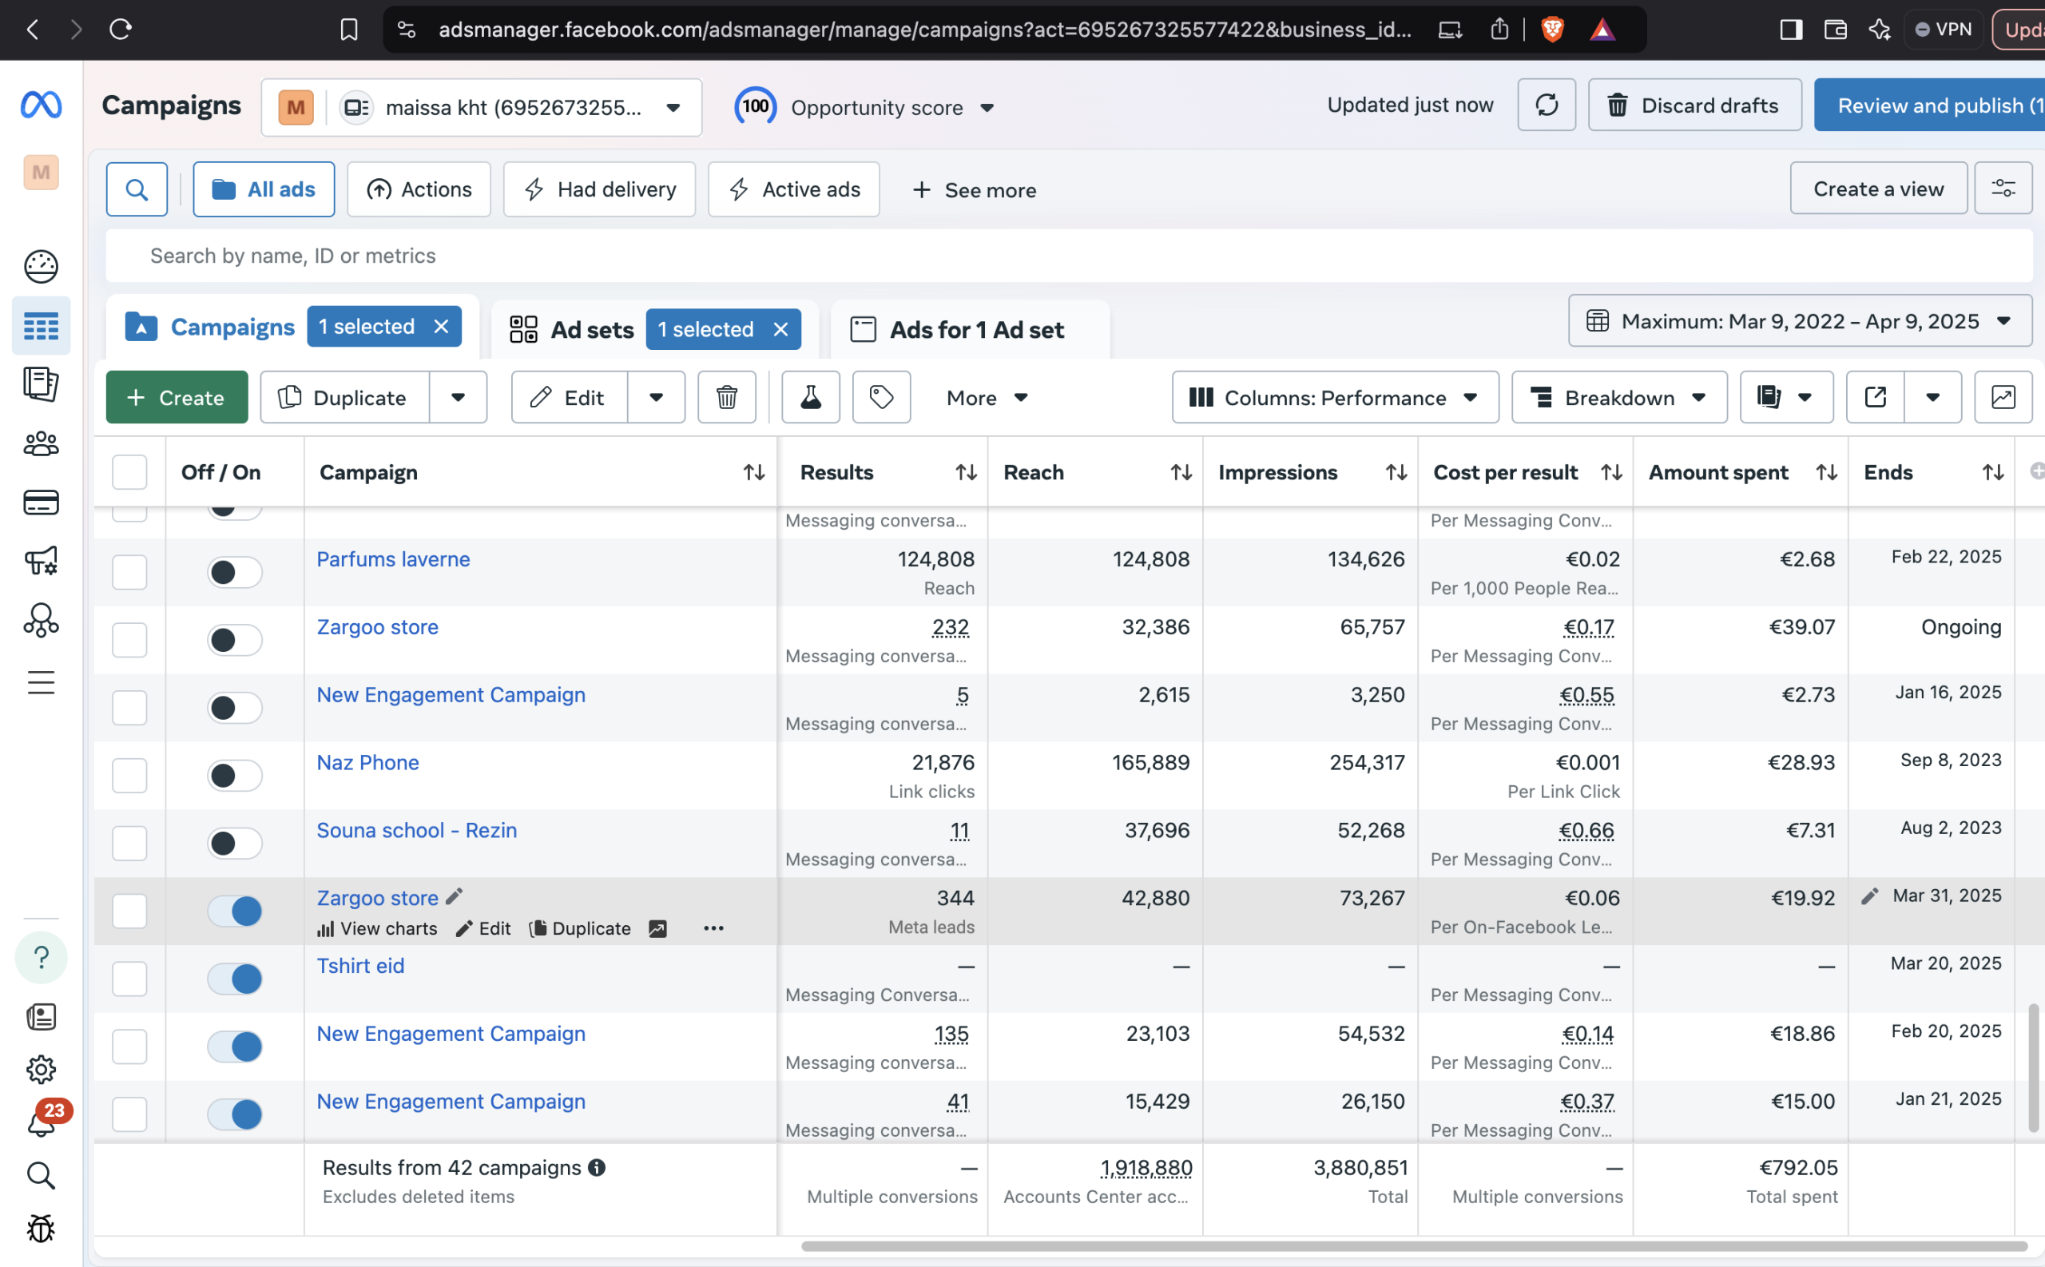Select Had delivery view
The height and width of the screenshot is (1267, 2045).
point(600,189)
